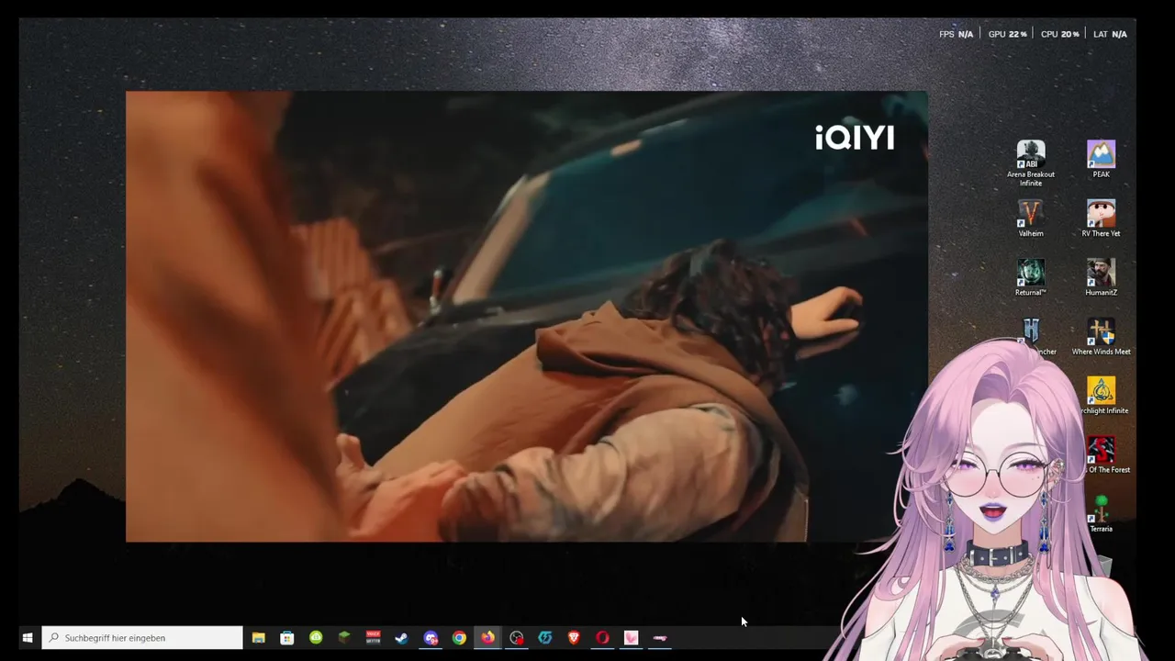Open the Where Winds Meet desktop shortcut
Viewport: 1175px width, 661px height.
[1101, 337]
